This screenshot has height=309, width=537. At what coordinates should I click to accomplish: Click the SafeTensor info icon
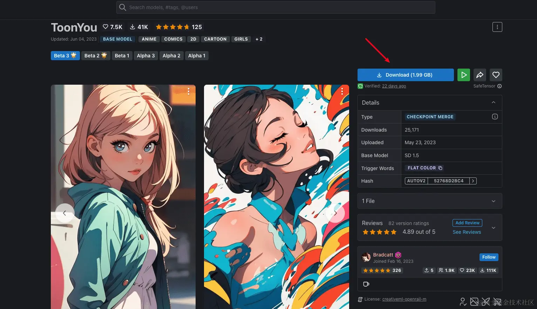499,86
